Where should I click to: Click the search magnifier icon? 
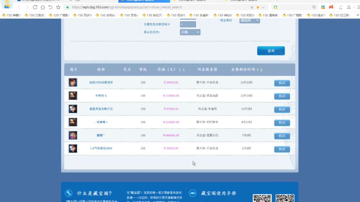314,7
